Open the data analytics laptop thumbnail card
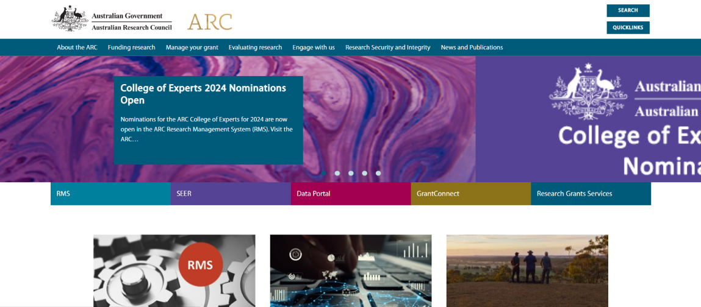 (x=351, y=270)
